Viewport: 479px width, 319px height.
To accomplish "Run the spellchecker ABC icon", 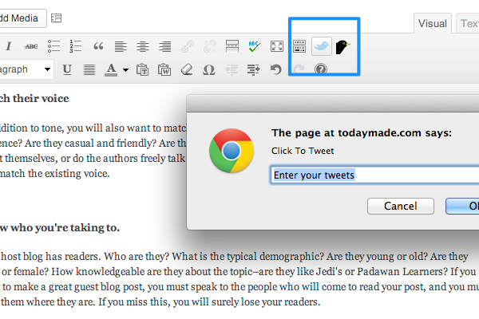I will tap(255, 46).
